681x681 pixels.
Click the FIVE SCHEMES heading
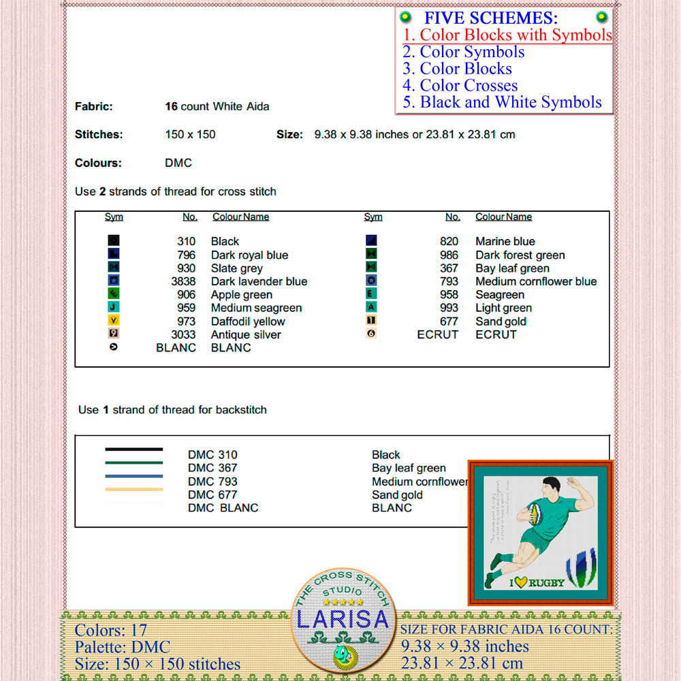491,18
